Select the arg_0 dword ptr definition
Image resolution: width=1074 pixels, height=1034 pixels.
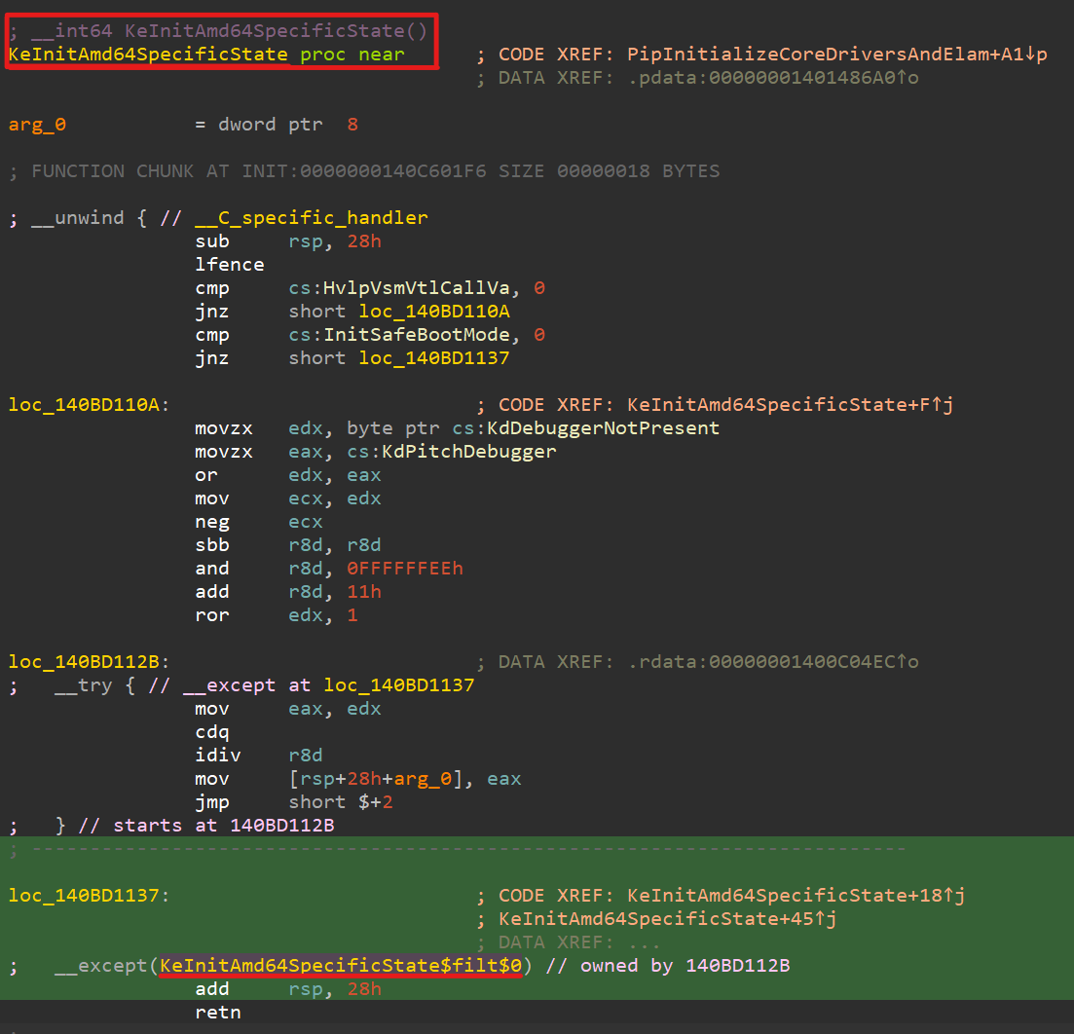(37, 125)
